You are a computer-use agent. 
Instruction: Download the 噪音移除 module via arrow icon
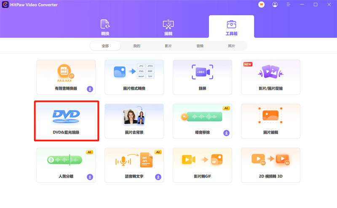pyautogui.click(x=226, y=133)
